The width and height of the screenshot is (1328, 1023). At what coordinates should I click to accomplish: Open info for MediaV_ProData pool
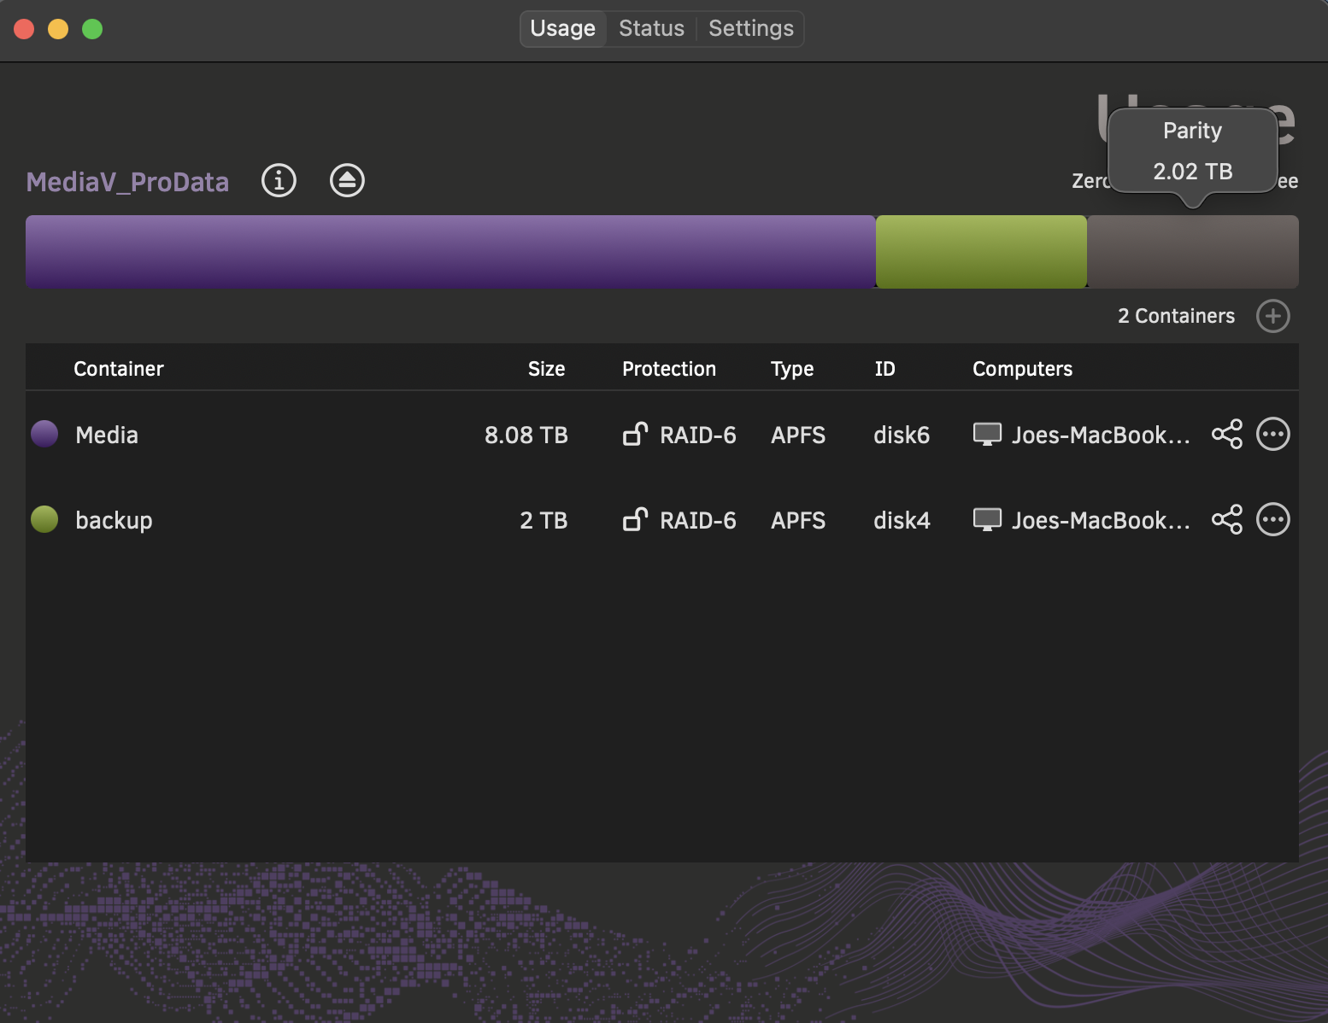(279, 180)
